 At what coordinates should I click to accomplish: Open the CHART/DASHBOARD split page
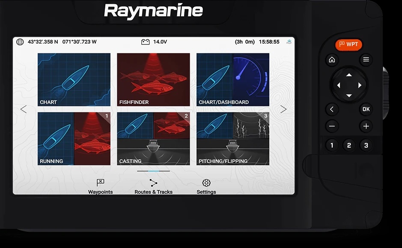click(232, 80)
